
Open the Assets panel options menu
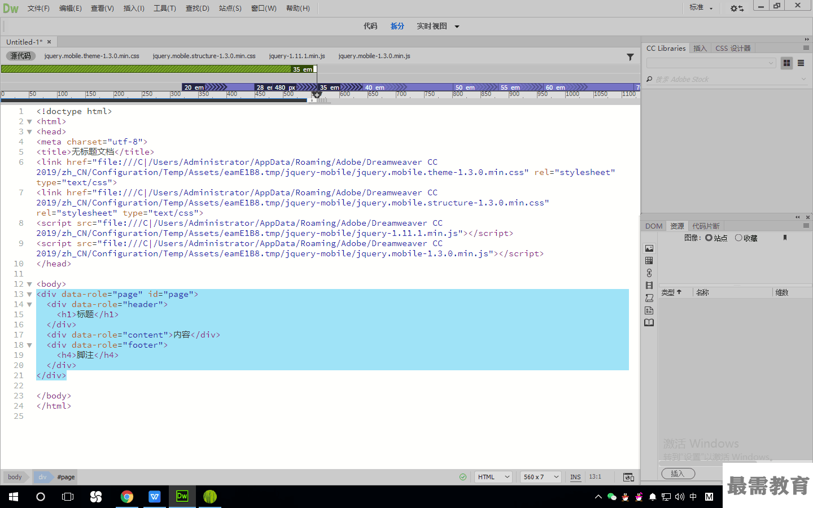806,226
